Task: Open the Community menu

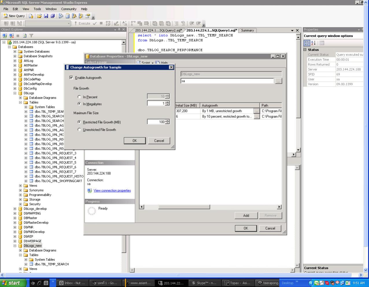Action: point(69,9)
